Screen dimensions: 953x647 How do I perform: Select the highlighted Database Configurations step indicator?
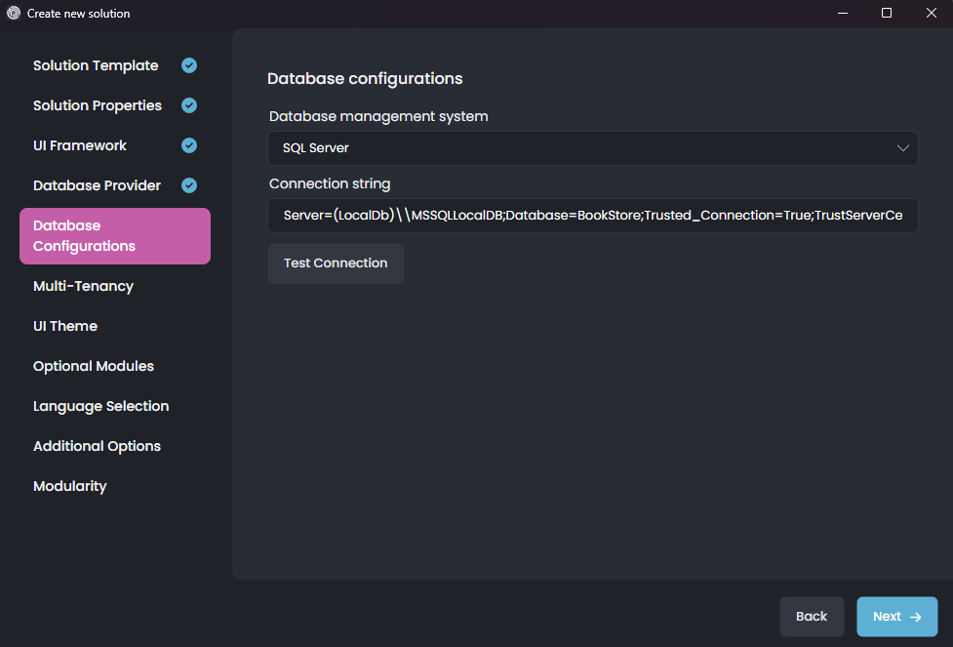(114, 235)
